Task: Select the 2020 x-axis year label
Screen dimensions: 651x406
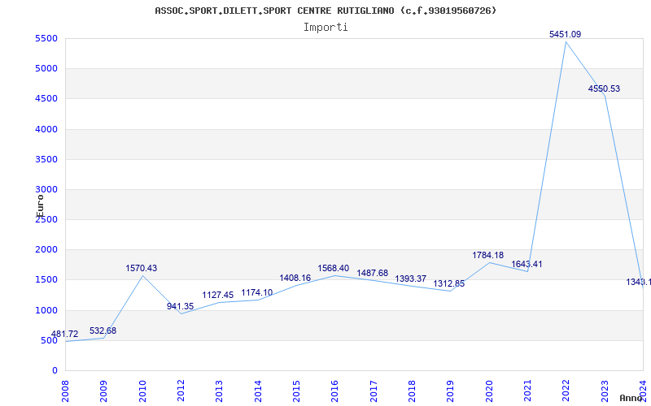Action: point(489,391)
